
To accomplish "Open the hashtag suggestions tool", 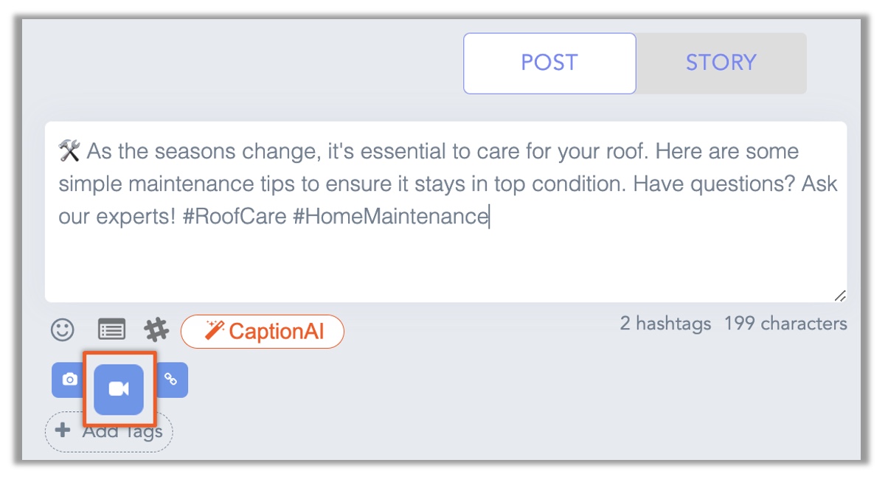I will 156,329.
